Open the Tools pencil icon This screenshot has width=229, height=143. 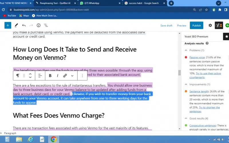point(16,25)
